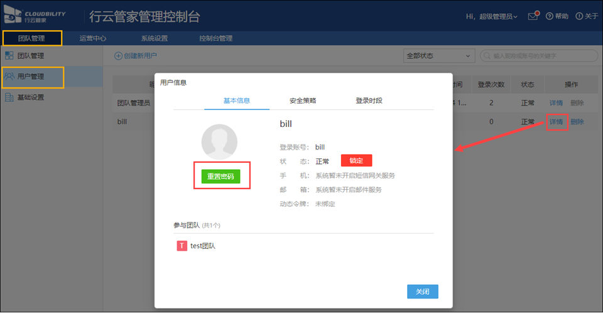The height and width of the screenshot is (313, 603).
Task: Click the green 重置密码 button
Action: pos(220,177)
